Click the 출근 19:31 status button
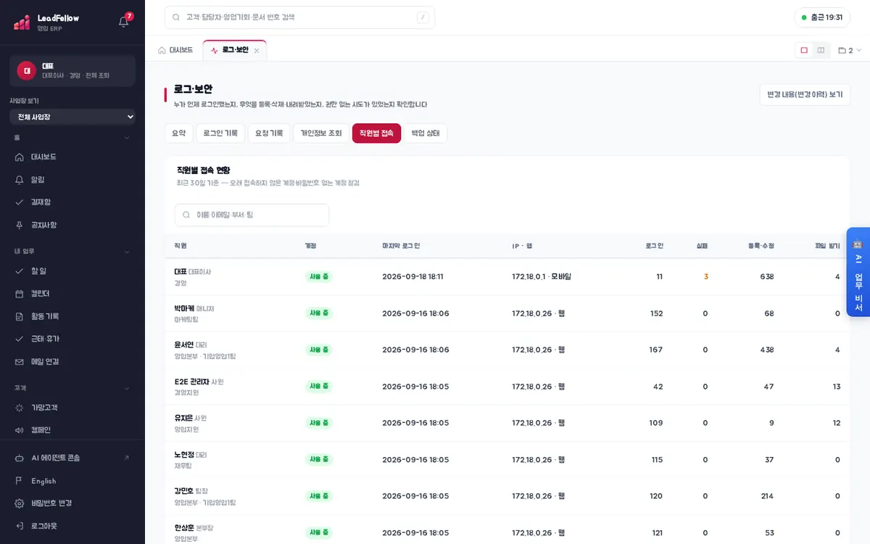The height and width of the screenshot is (544, 870). pyautogui.click(x=822, y=17)
